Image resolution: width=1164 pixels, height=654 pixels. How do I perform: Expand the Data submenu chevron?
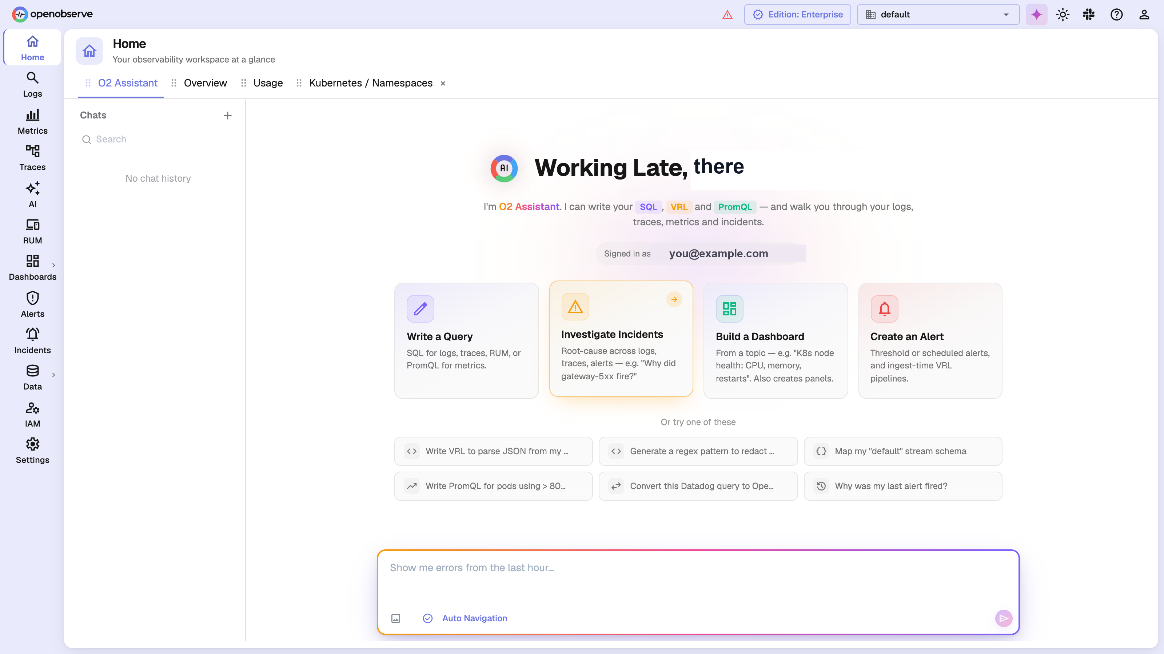[x=53, y=375]
